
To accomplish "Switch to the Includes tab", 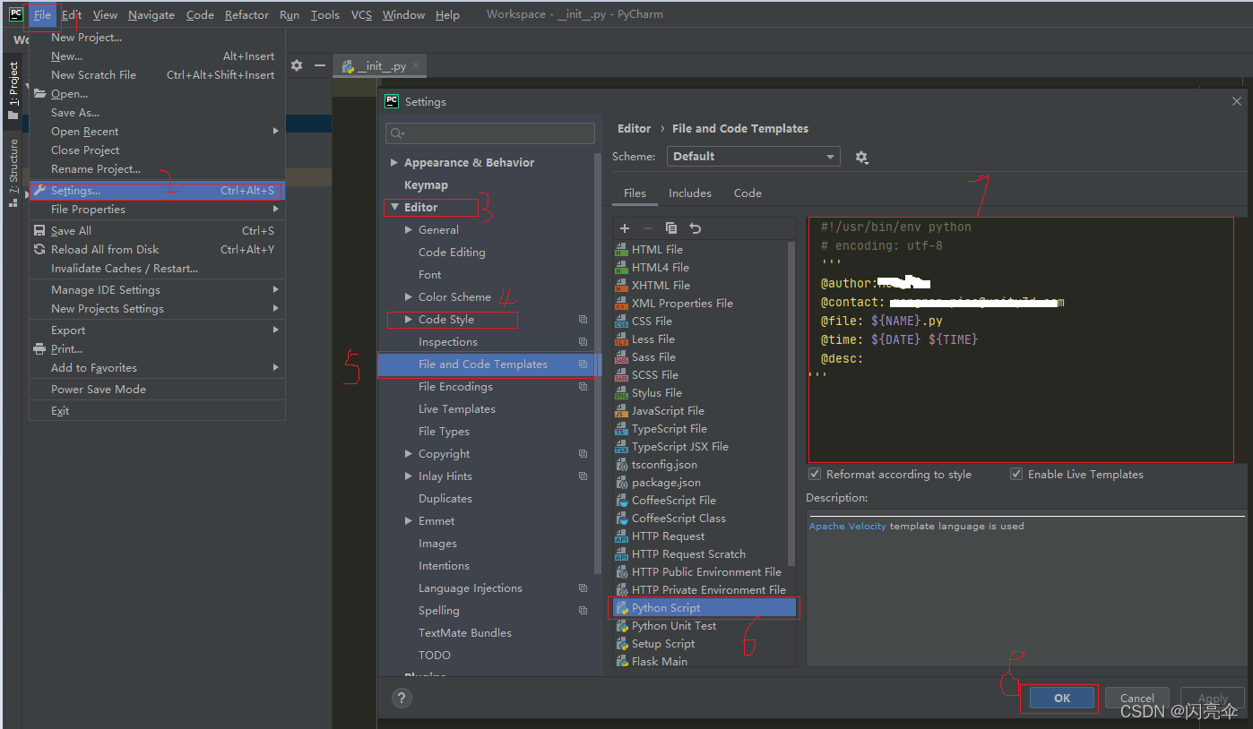I will tap(690, 193).
